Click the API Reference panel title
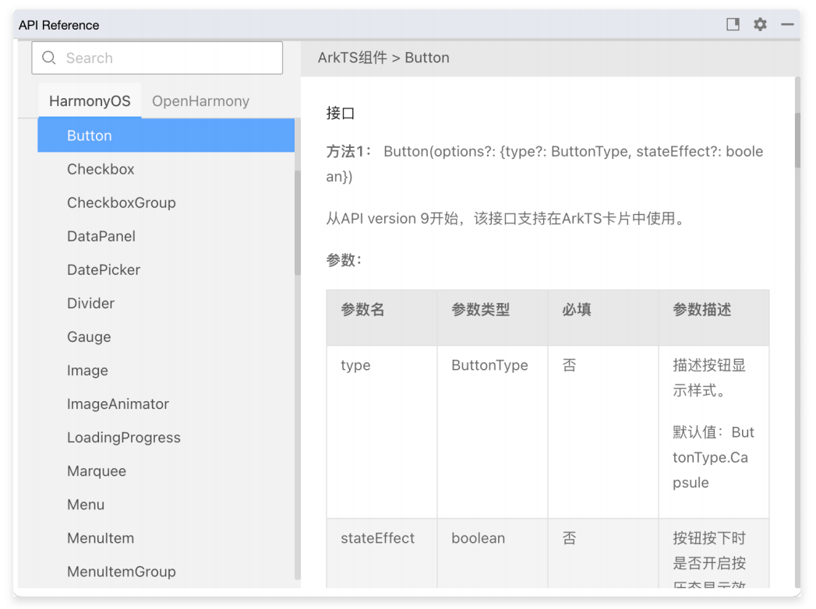Screen dimensions: 816x609 (58, 25)
